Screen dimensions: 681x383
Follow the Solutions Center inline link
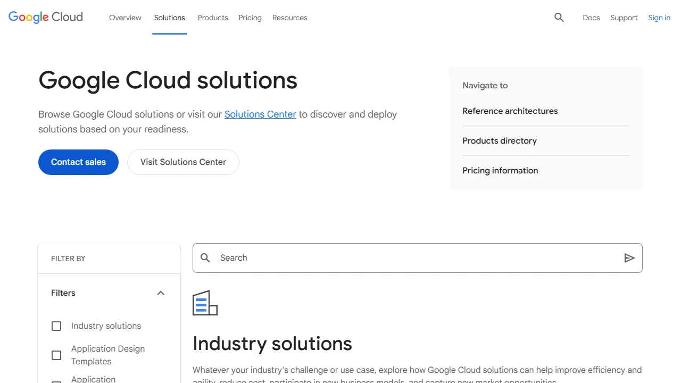[260, 114]
